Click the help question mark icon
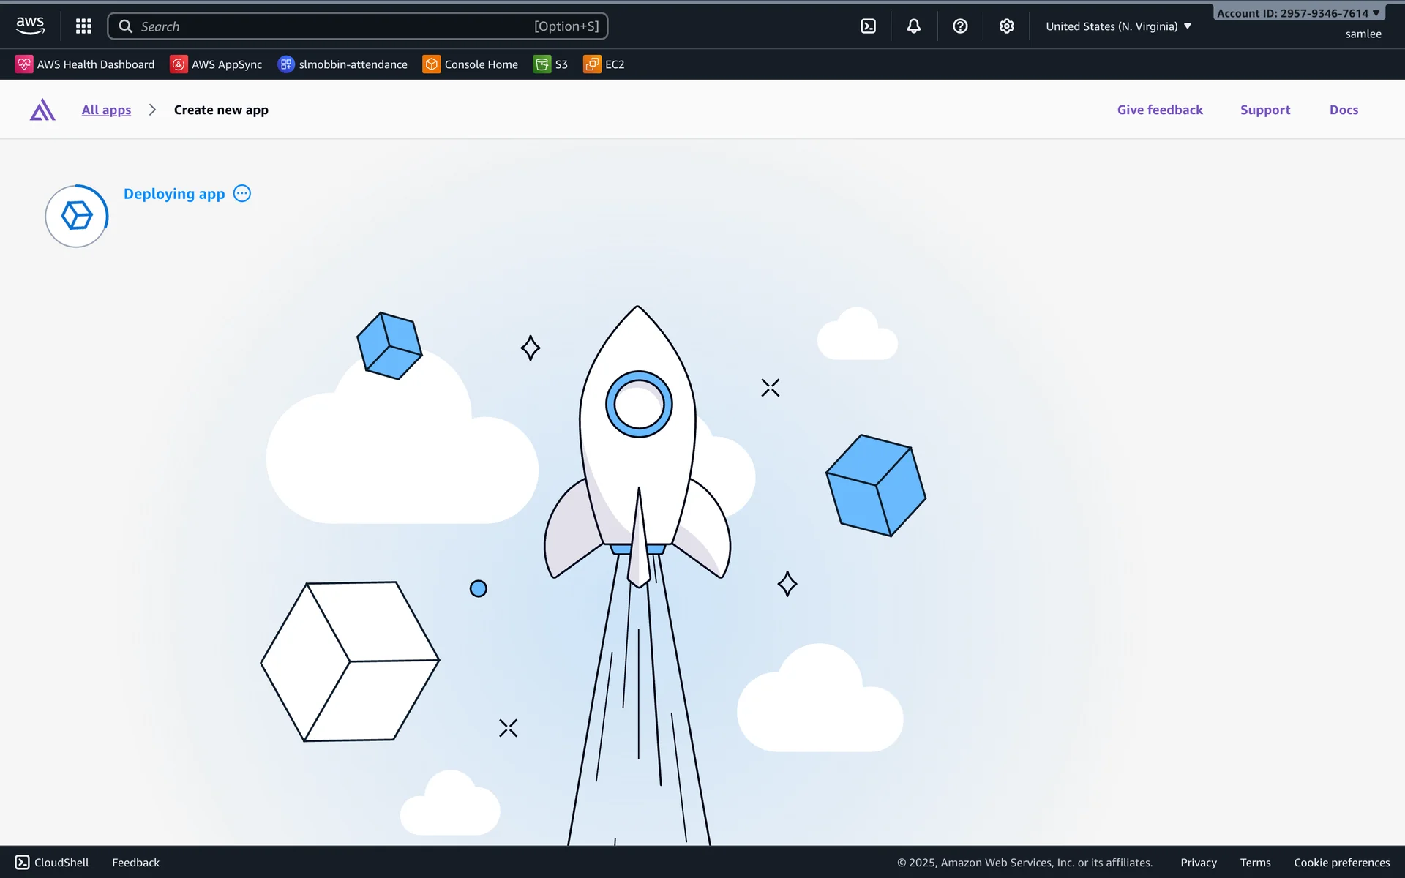The width and height of the screenshot is (1405, 878). pyautogui.click(x=960, y=26)
